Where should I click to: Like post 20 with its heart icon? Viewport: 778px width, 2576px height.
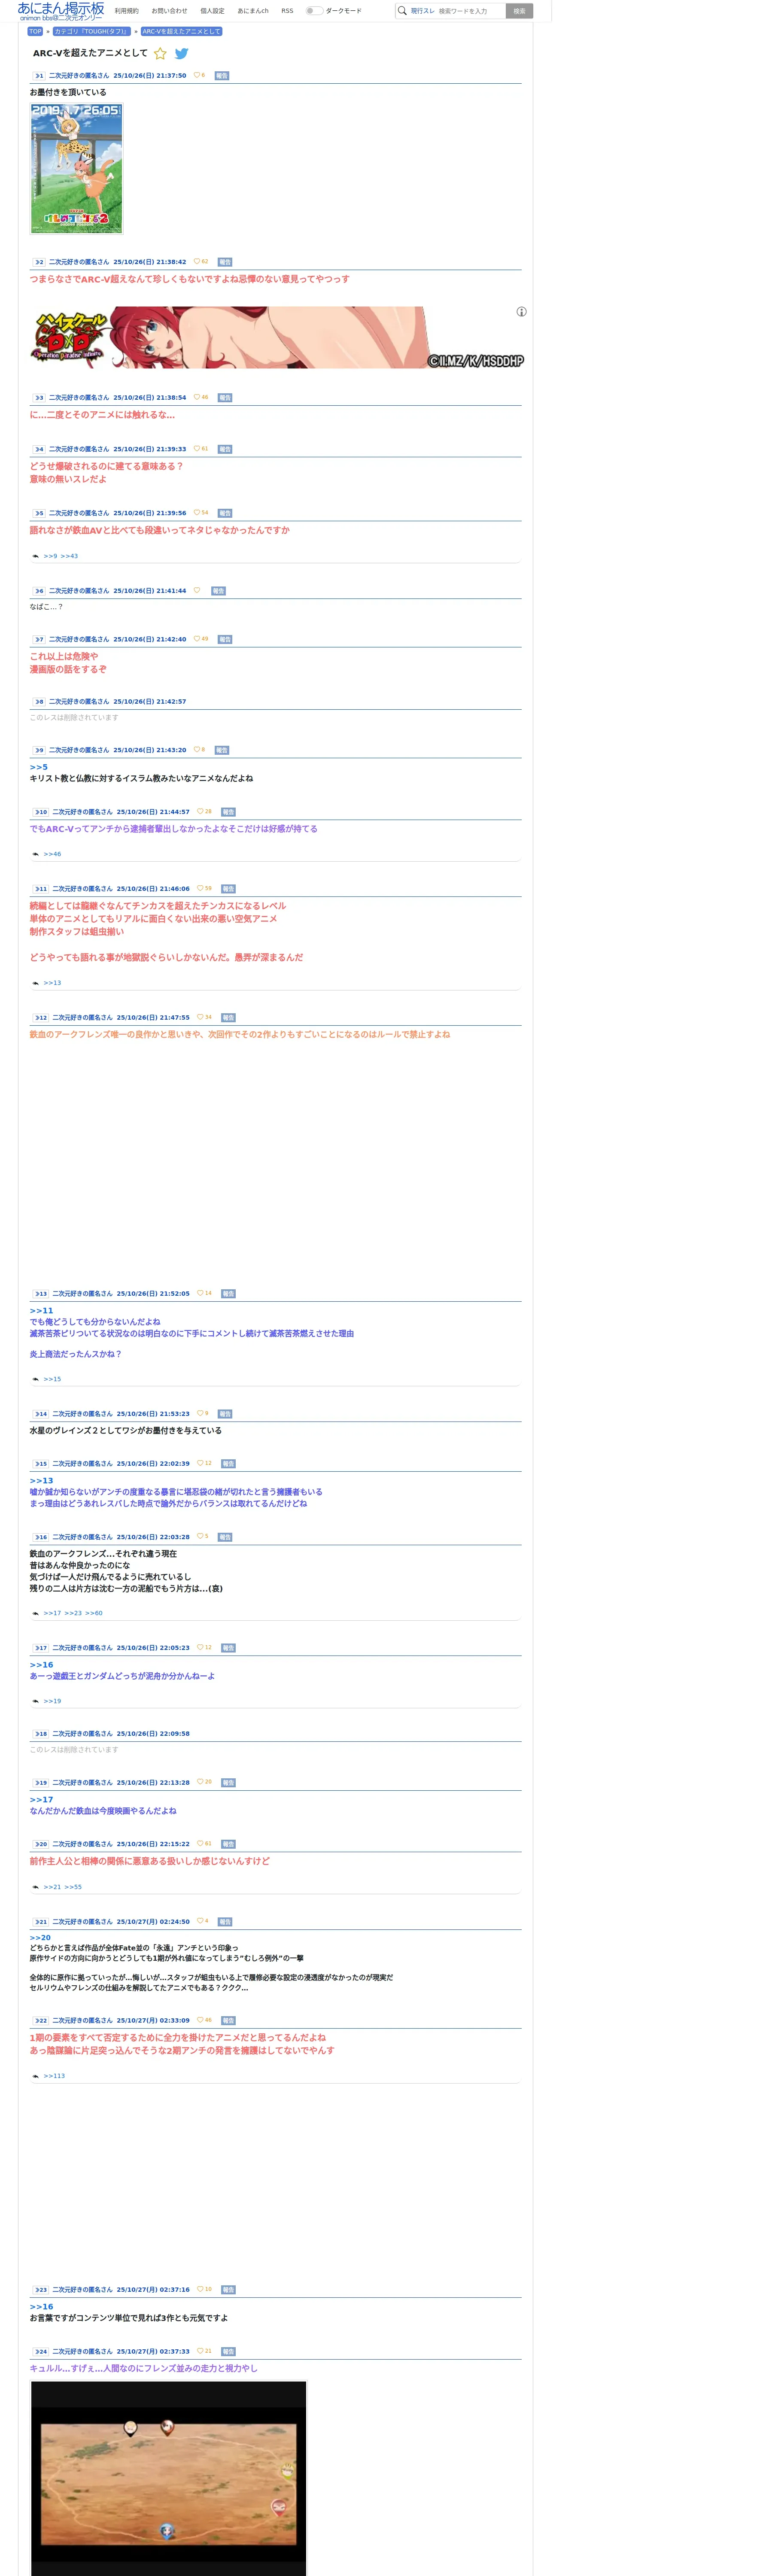[200, 1844]
